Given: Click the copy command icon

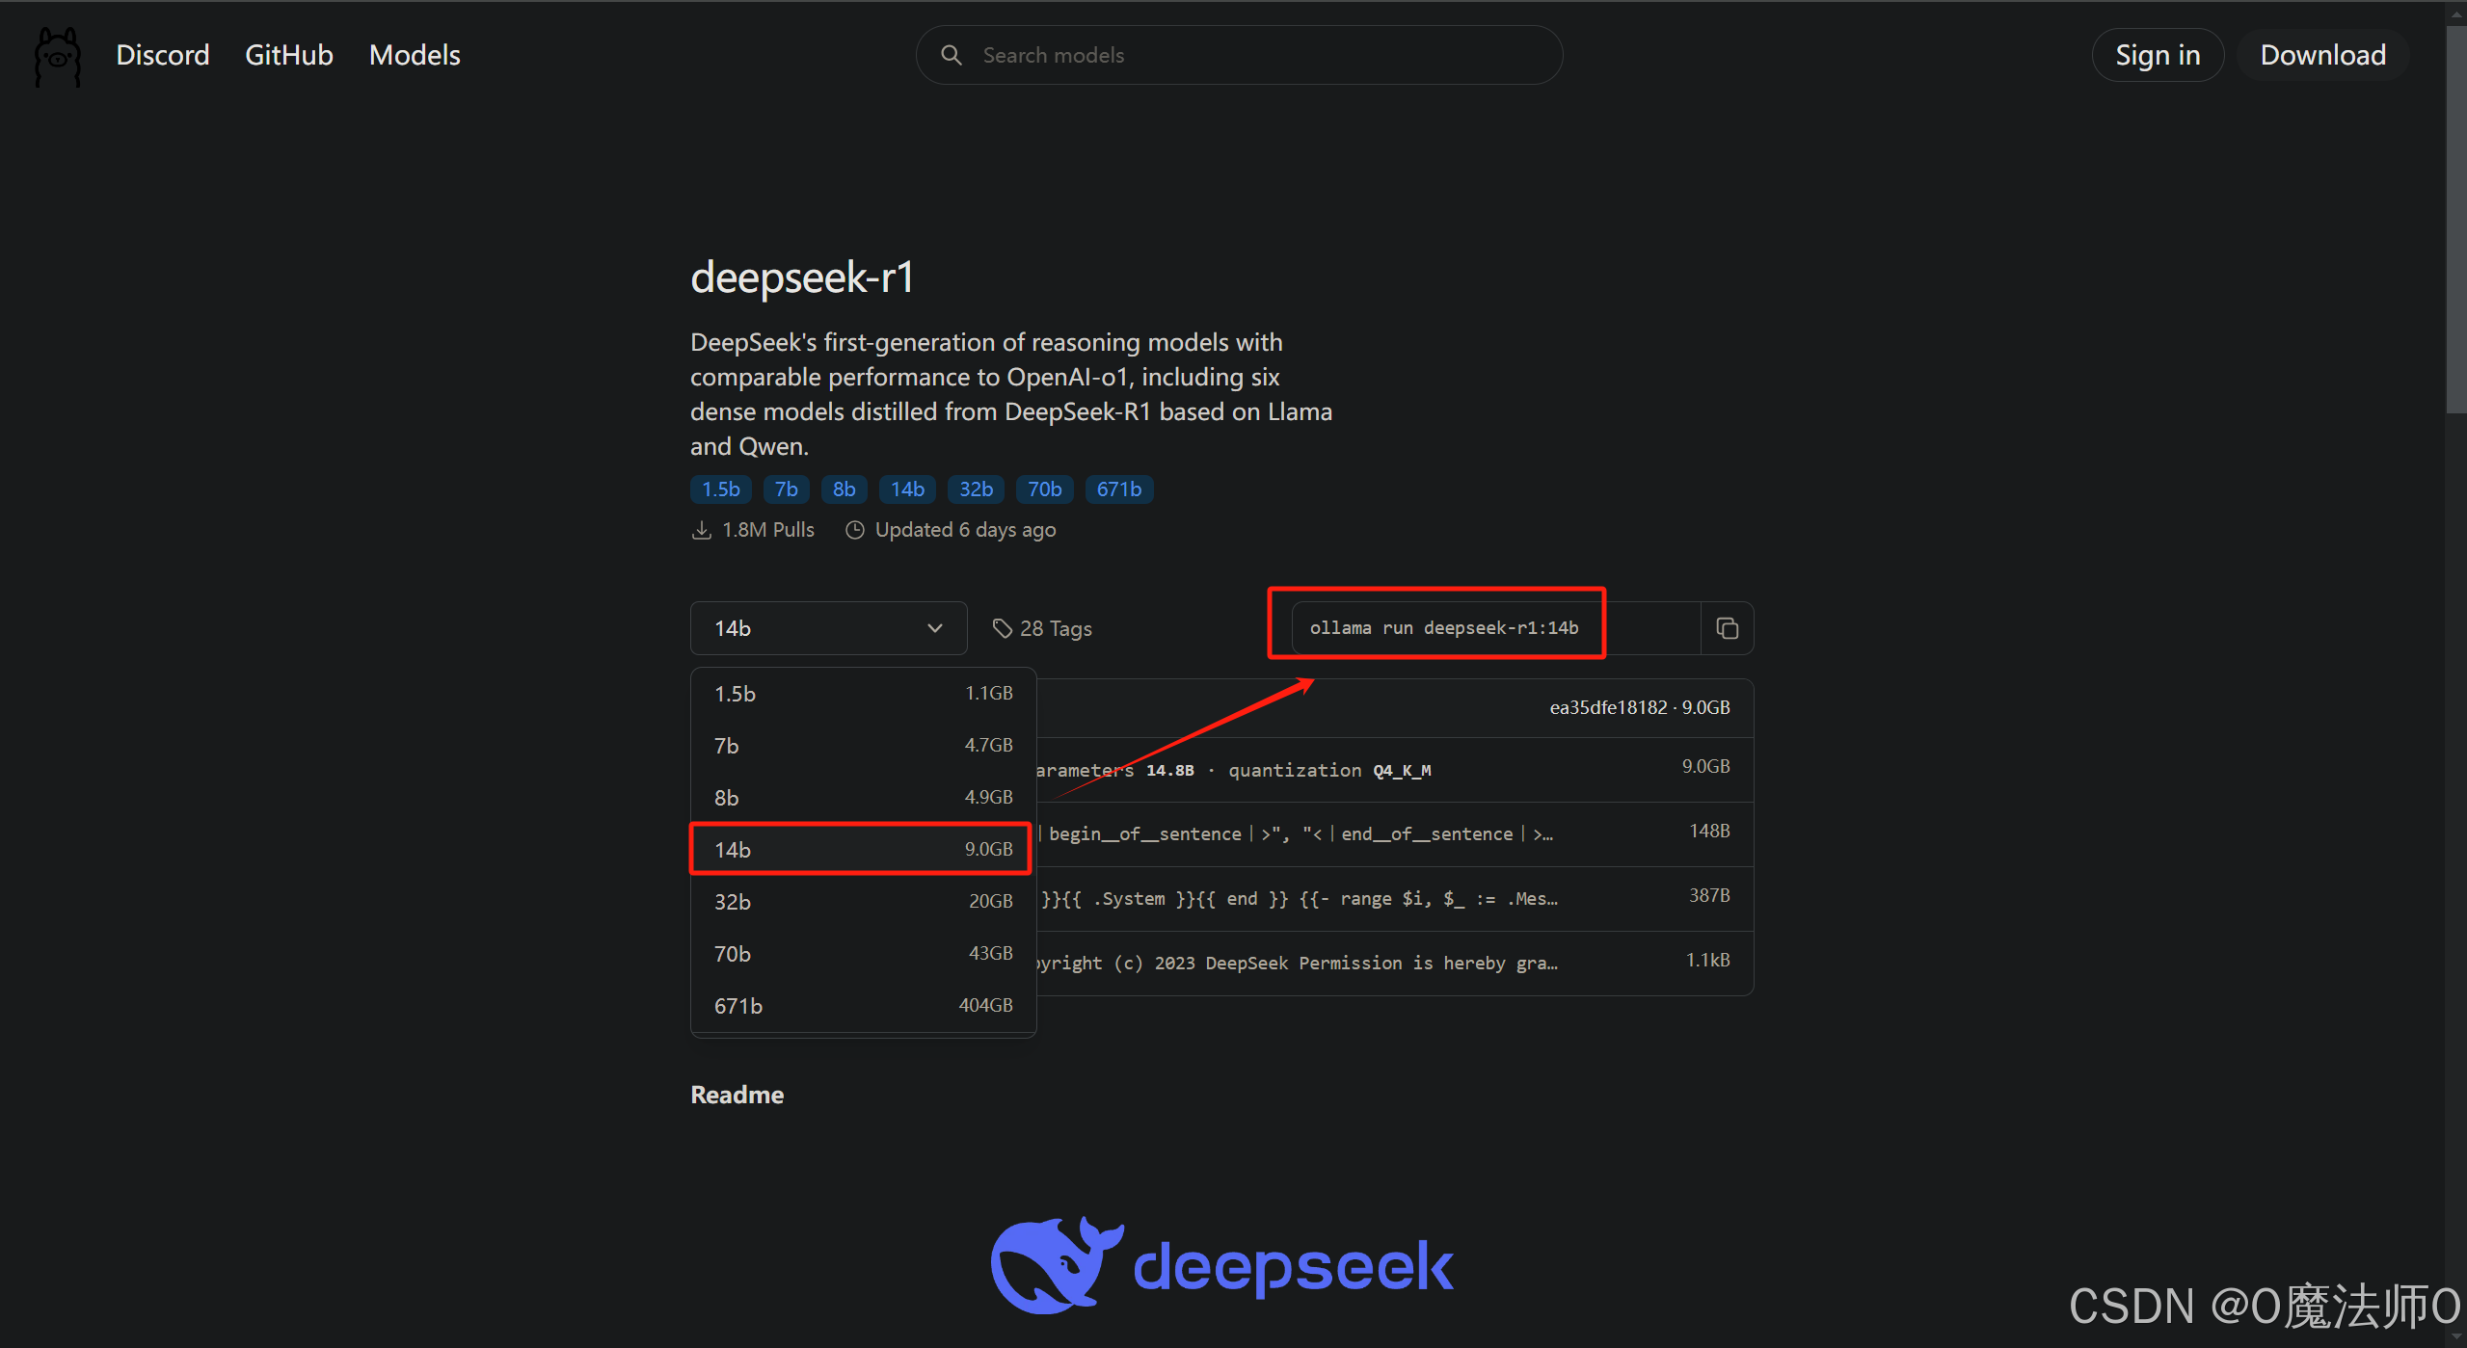Looking at the screenshot, I should [x=1727, y=628].
